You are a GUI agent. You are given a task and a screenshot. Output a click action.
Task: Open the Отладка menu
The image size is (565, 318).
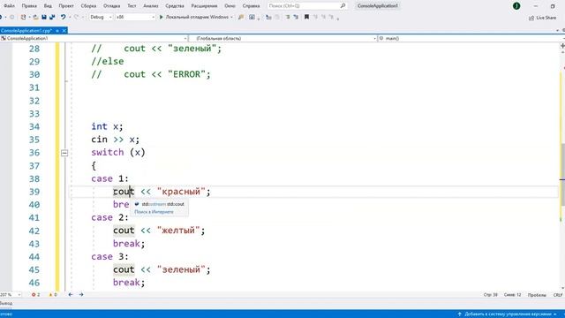tap(111, 6)
